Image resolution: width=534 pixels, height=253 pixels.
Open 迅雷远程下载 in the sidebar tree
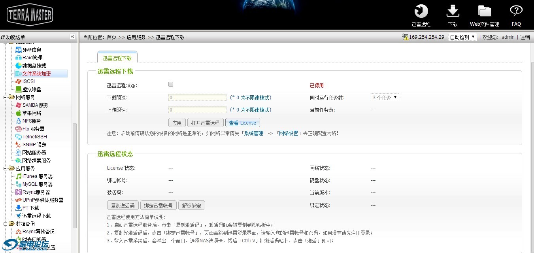(x=36, y=216)
